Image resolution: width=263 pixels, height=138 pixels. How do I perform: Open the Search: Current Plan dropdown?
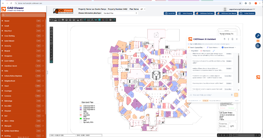point(196,47)
